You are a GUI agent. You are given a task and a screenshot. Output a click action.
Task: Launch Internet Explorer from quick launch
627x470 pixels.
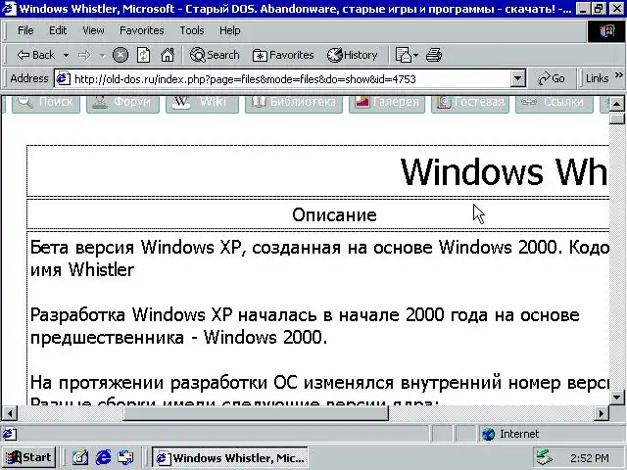point(103,457)
